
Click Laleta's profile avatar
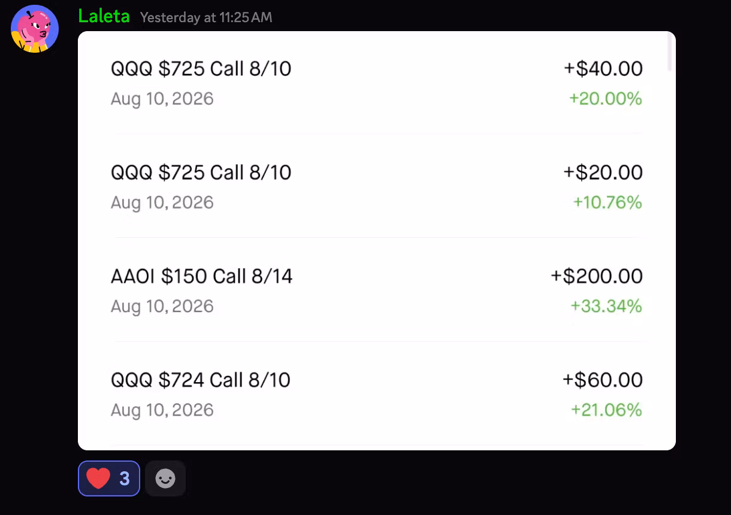pos(35,29)
